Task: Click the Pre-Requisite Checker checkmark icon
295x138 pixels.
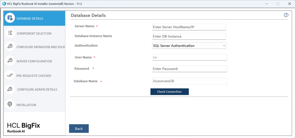Action: (10, 75)
